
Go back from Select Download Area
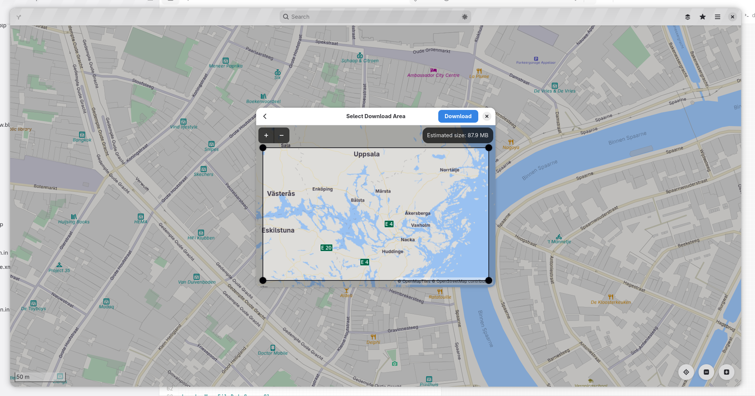tap(265, 116)
